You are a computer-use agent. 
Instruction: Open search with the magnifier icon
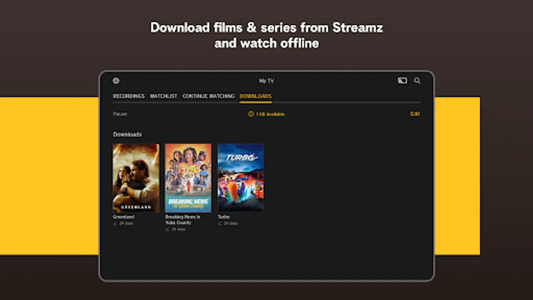(417, 81)
